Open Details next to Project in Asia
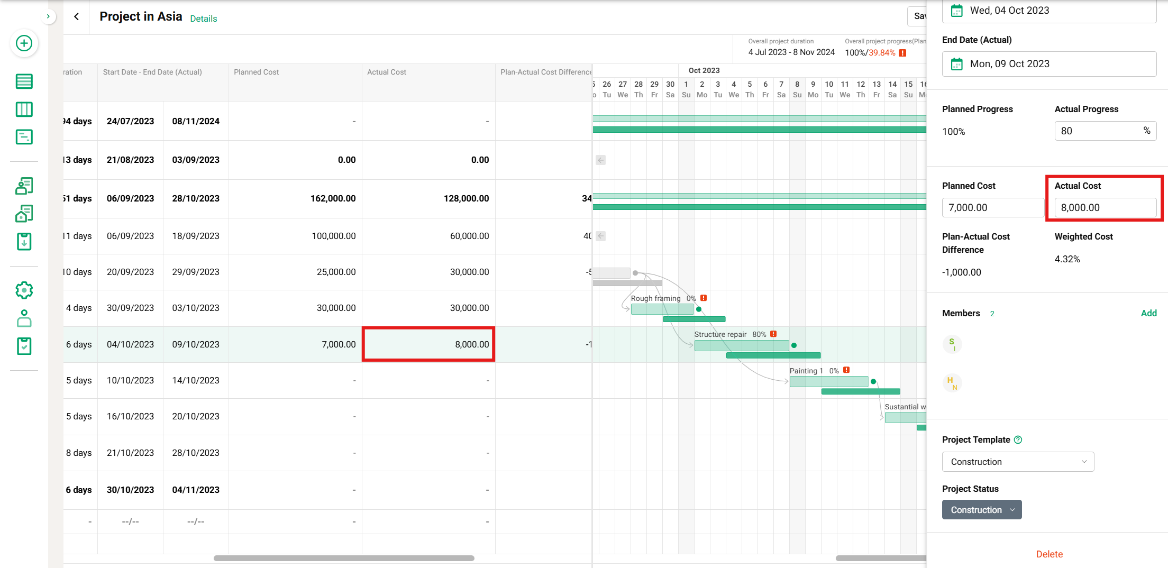Image resolution: width=1168 pixels, height=568 pixels. [203, 19]
